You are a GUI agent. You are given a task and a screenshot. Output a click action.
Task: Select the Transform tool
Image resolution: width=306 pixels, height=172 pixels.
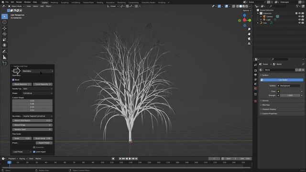click(x=4, y=45)
